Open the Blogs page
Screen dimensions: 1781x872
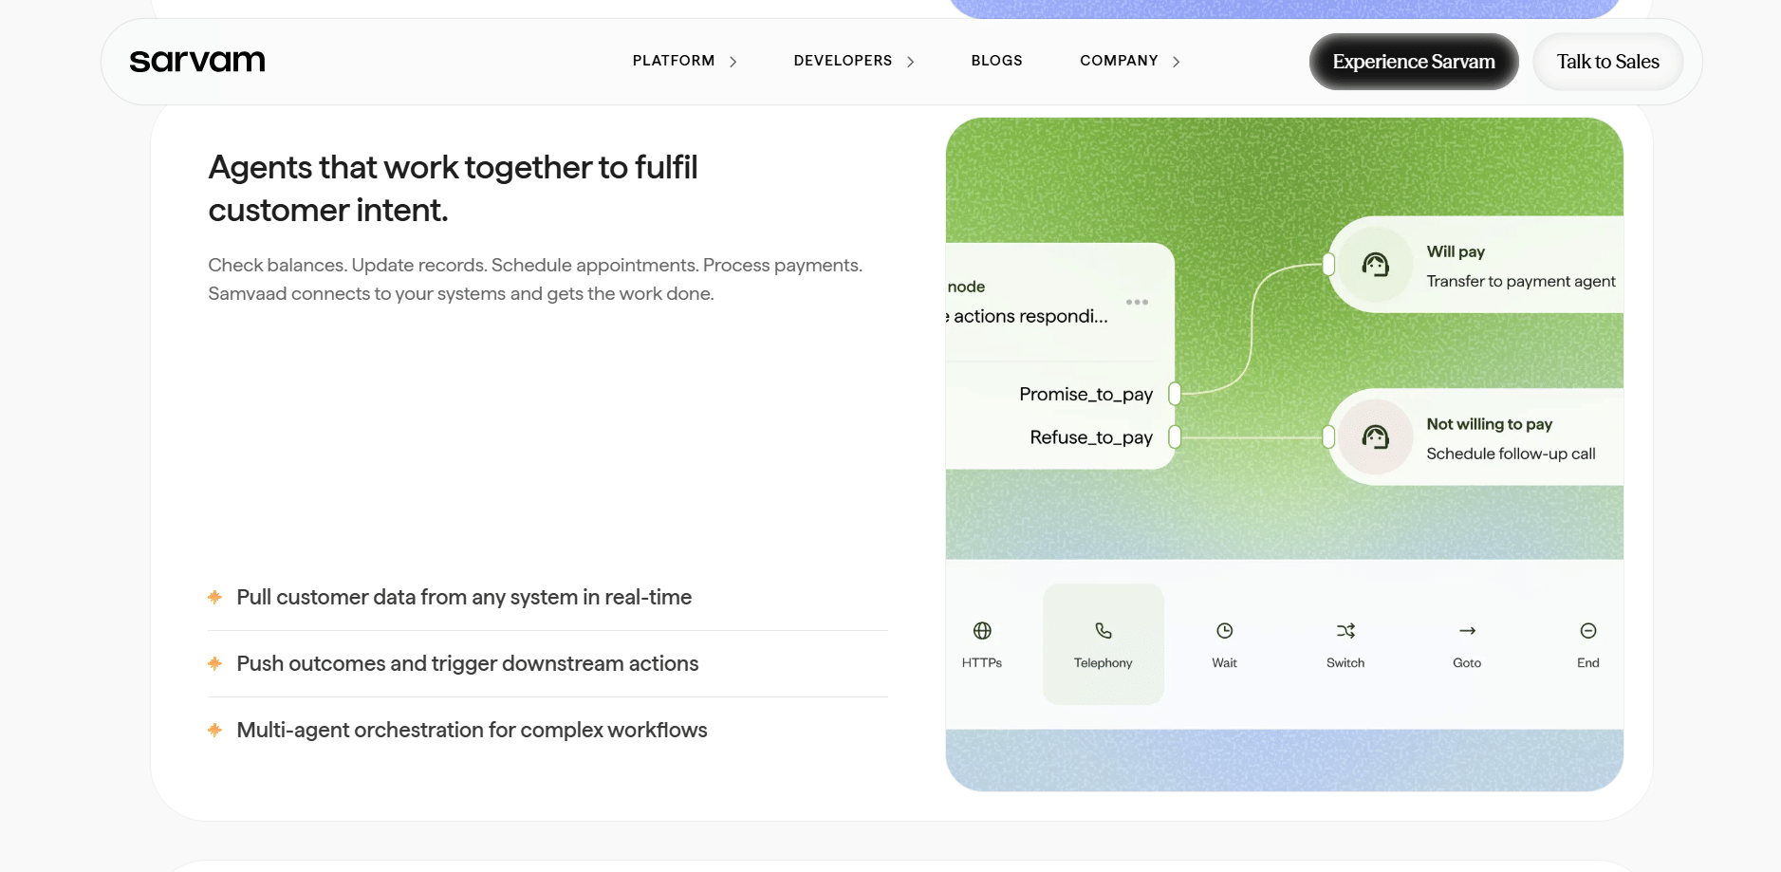996,61
